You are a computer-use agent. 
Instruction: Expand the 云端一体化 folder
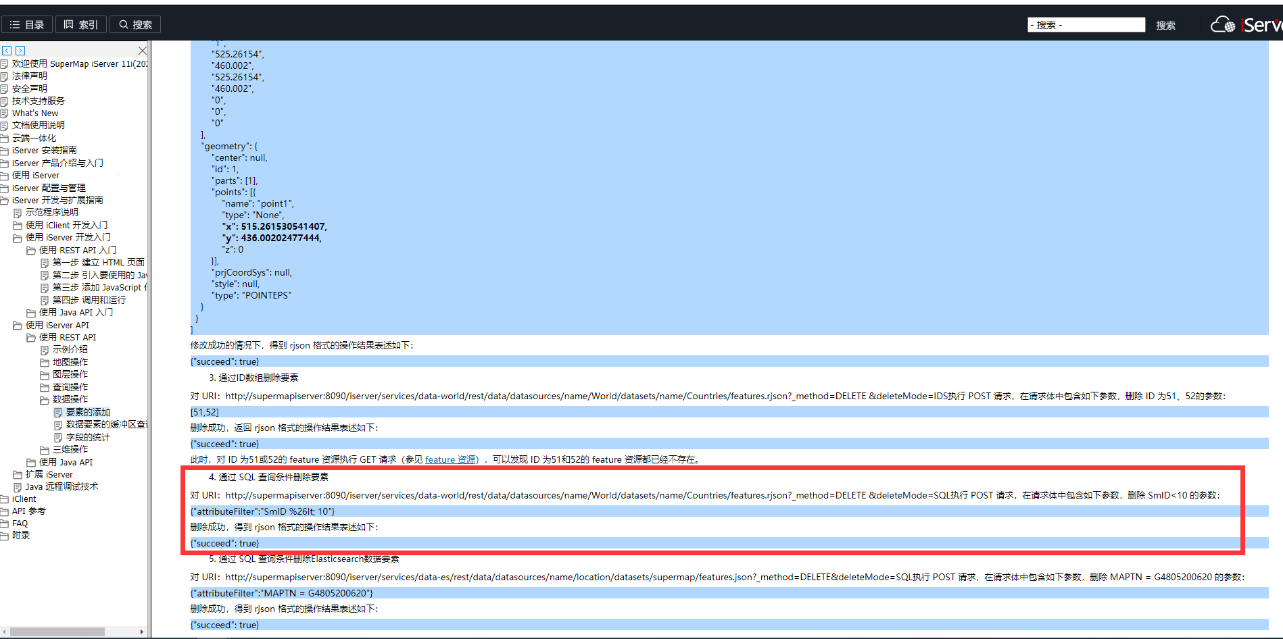point(4,138)
